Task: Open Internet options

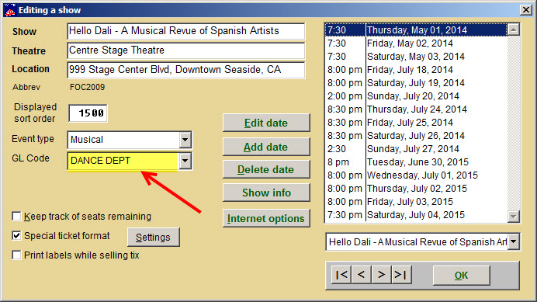Action: (266, 218)
